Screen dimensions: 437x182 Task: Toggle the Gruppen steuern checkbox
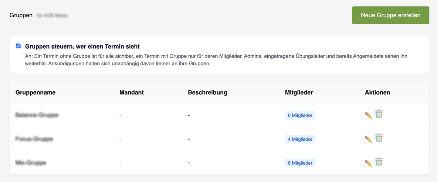click(x=18, y=46)
